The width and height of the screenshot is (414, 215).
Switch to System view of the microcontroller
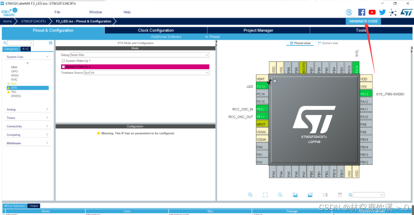click(328, 43)
